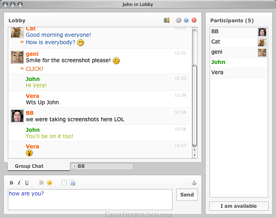Click the surprised emoticon in Vera's message
Viewport: 276px width, 218px height.
coord(29,153)
